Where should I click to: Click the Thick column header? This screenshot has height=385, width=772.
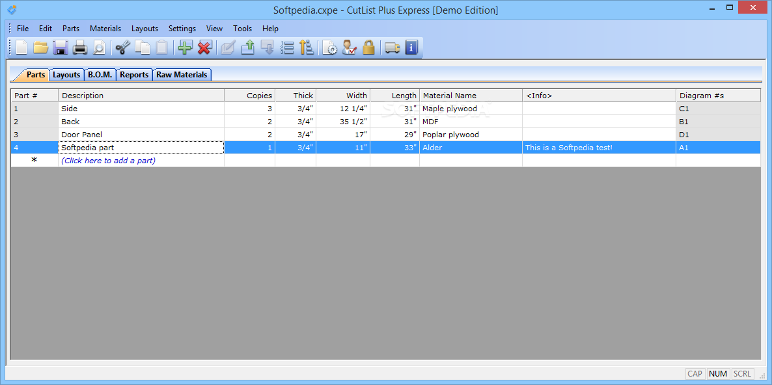tap(296, 96)
